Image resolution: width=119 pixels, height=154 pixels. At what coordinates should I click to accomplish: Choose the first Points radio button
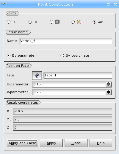tap(9, 22)
